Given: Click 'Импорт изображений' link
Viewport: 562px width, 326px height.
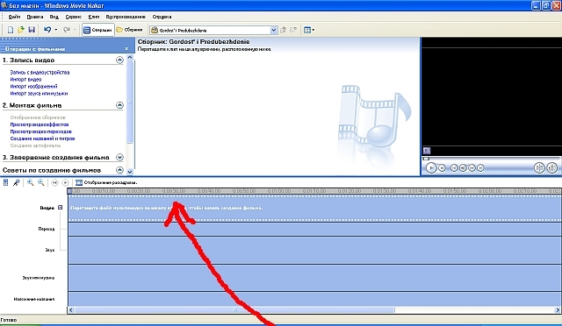Looking at the screenshot, I should pos(33,86).
